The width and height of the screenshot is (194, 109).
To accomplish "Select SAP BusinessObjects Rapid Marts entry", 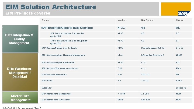I will [x=57, y=62].
